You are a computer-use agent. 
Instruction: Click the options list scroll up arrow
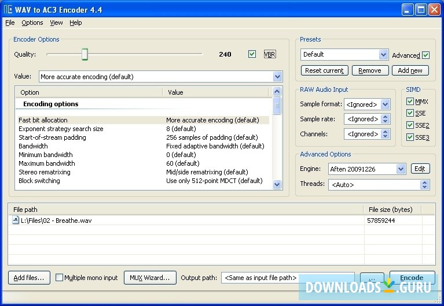point(277,92)
